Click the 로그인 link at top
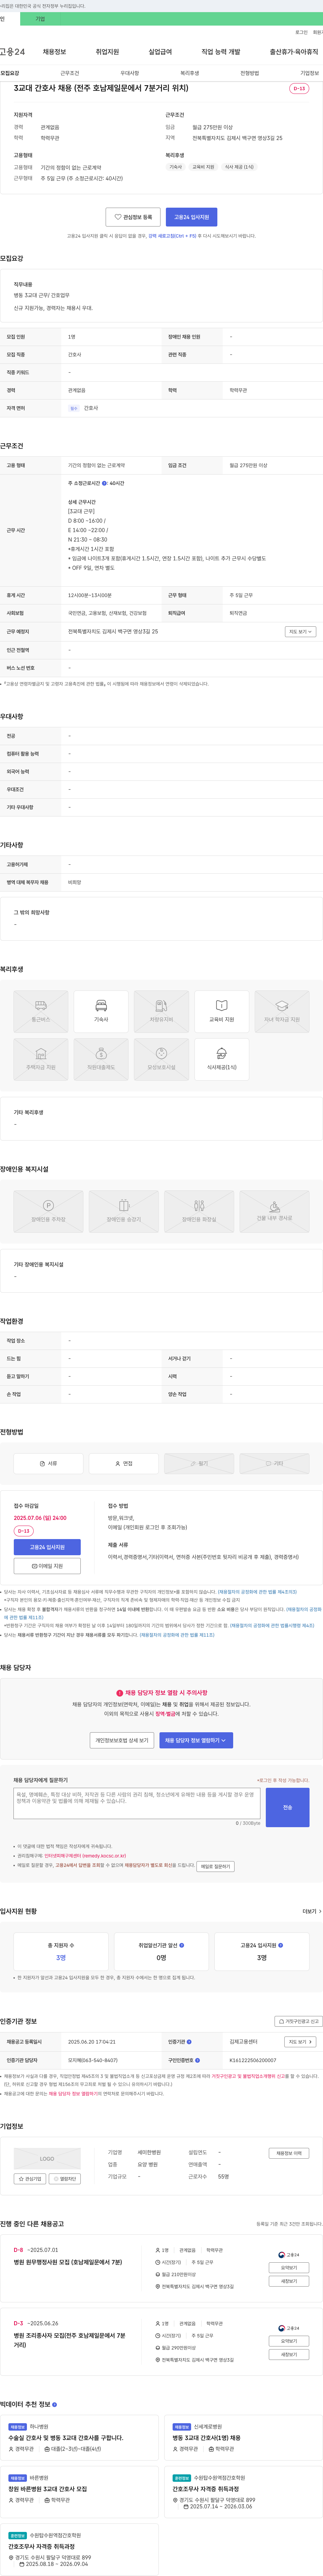323x2576 pixels. (301, 32)
